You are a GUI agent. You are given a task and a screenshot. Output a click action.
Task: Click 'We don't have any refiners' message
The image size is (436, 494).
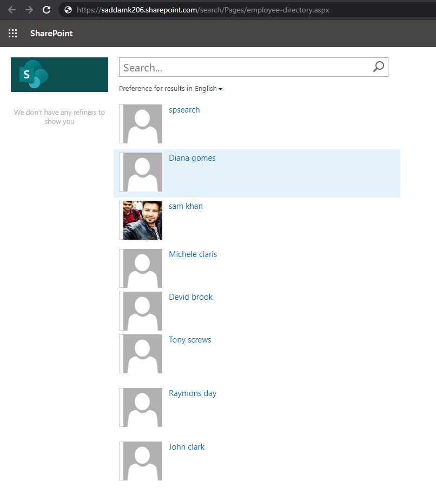60,117
